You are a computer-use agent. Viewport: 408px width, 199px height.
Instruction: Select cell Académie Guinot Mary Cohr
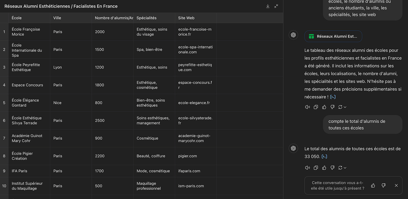pyautogui.click(x=29, y=138)
